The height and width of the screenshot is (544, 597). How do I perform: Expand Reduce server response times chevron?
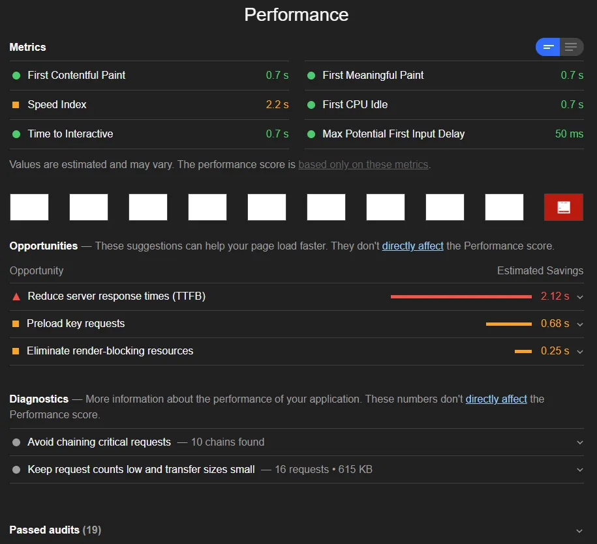(x=579, y=296)
